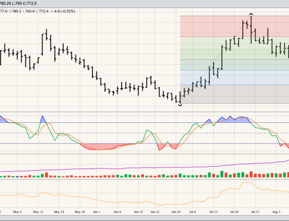Viewport: 289px width, 221px height.
Task: Click the Jun 15 date label
Action: [138, 212]
